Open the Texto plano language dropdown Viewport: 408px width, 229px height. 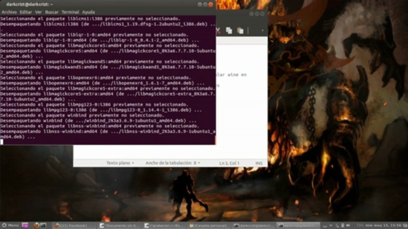click(120, 163)
